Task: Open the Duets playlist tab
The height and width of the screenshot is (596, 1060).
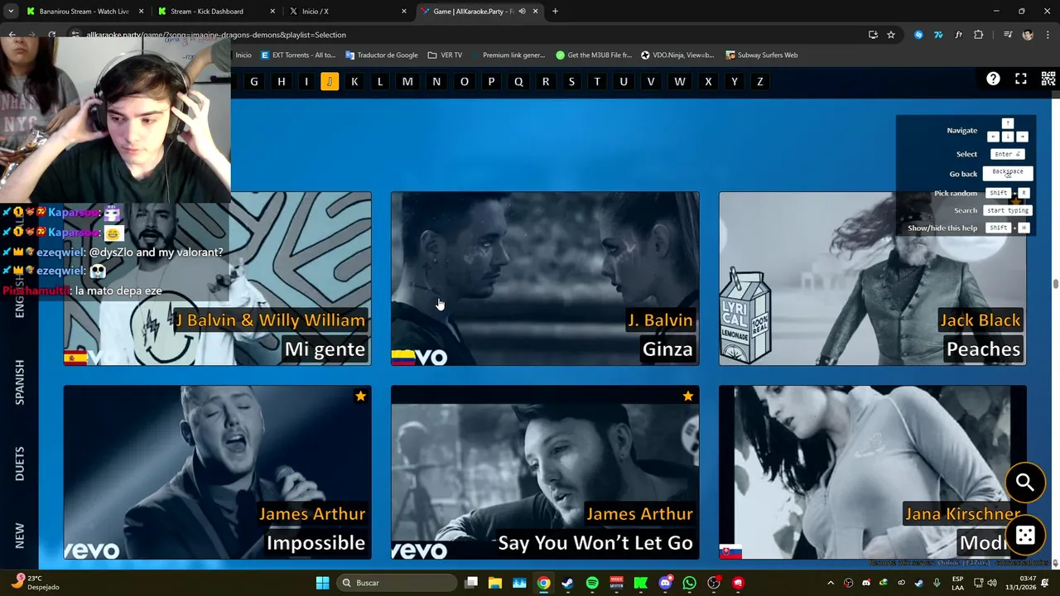Action: 20,464
